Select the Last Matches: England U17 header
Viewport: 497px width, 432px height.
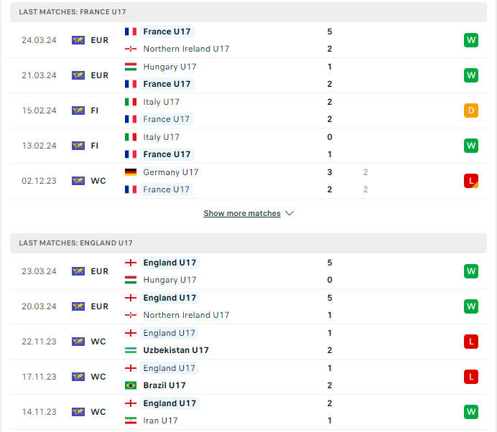(x=249, y=243)
